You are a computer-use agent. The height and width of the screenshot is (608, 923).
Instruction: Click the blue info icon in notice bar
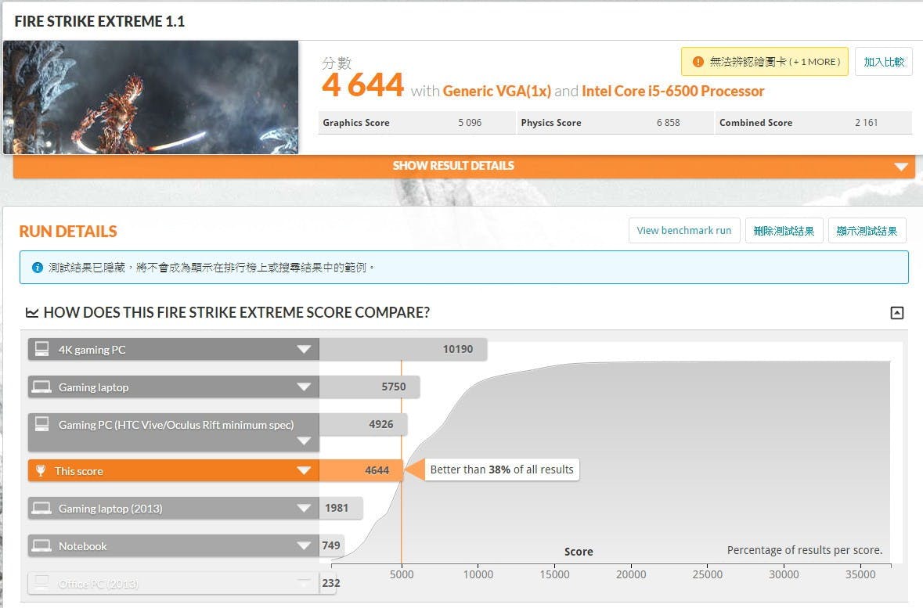(38, 268)
